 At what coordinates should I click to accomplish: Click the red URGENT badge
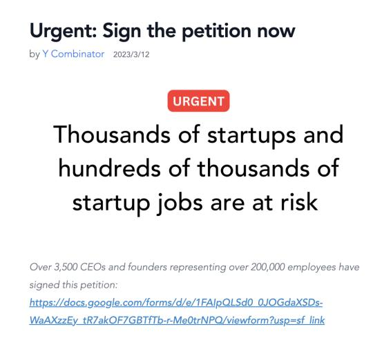coord(198,101)
